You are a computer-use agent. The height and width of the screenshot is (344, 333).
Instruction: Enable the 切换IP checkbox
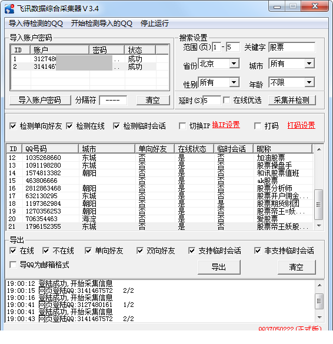[182, 126]
